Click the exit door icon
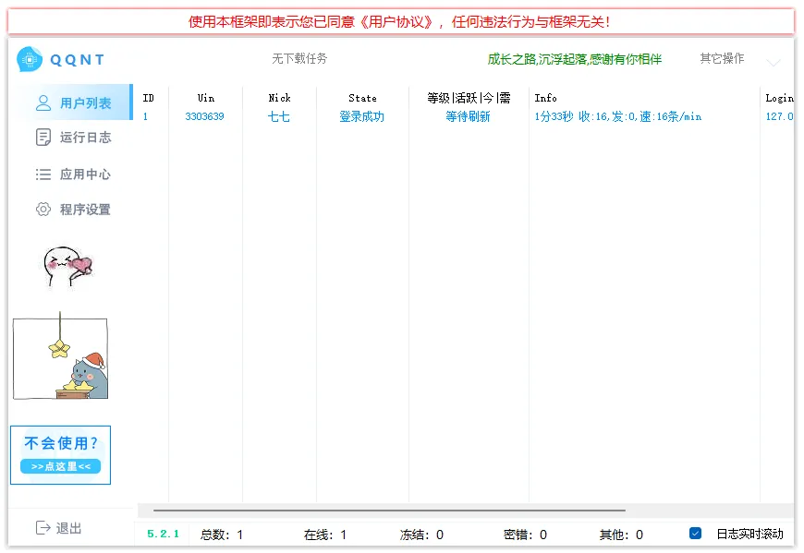 [x=43, y=528]
